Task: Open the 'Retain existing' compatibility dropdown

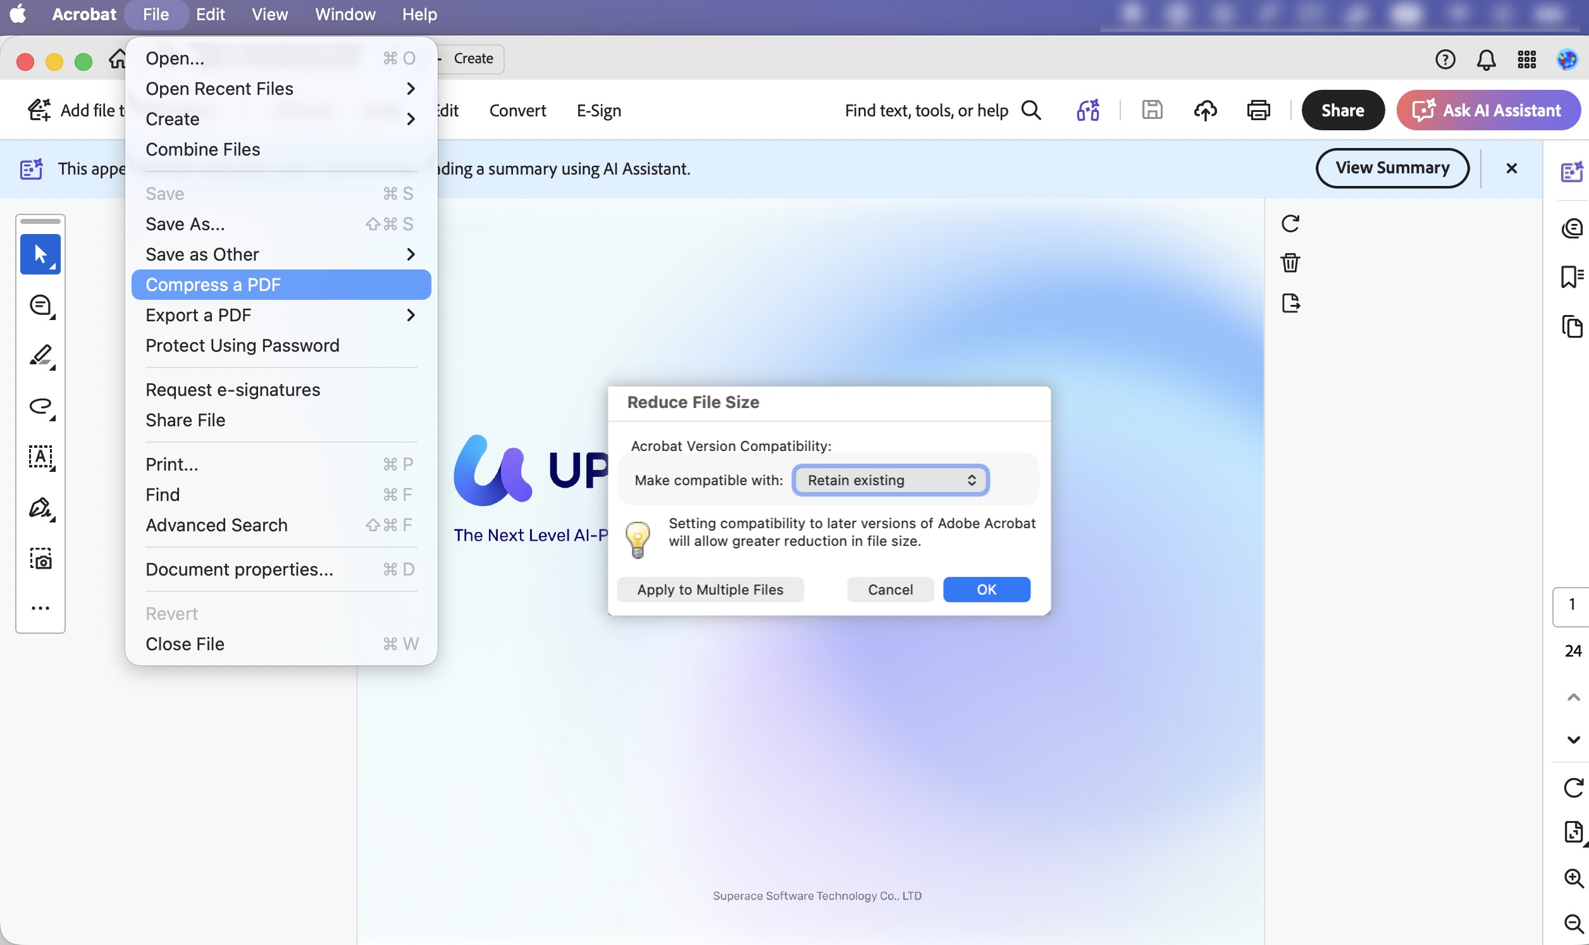Action: point(890,480)
